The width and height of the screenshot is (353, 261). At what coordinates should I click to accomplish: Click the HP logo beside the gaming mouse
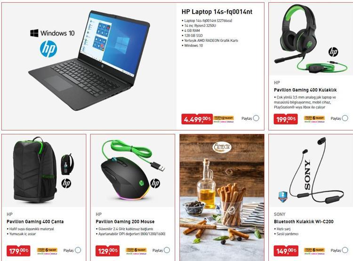click(155, 183)
